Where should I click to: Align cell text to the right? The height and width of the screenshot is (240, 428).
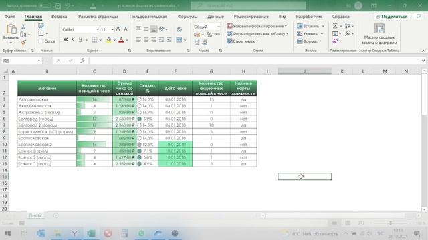point(154,40)
